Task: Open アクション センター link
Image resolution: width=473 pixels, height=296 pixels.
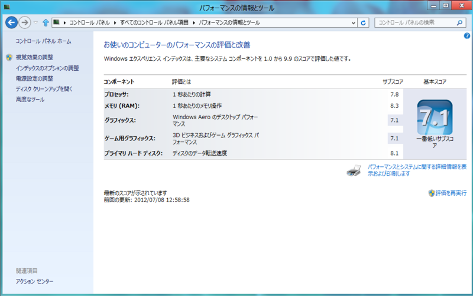Action: (34, 281)
